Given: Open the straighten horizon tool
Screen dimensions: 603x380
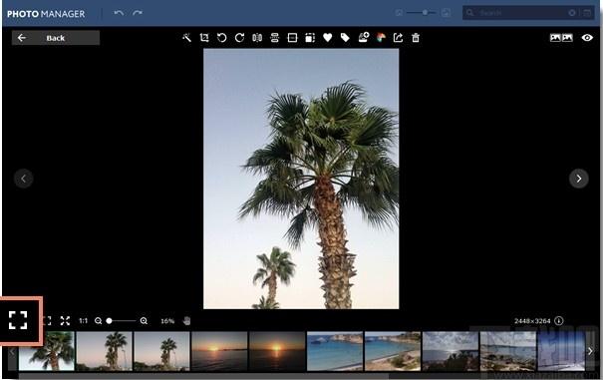Looking at the screenshot, I should (x=292, y=38).
